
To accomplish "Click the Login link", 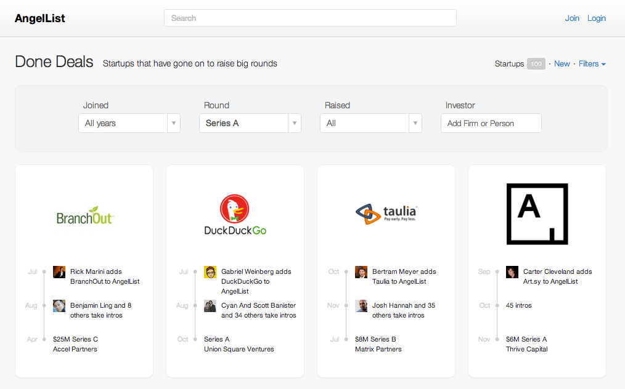I will 596,18.
